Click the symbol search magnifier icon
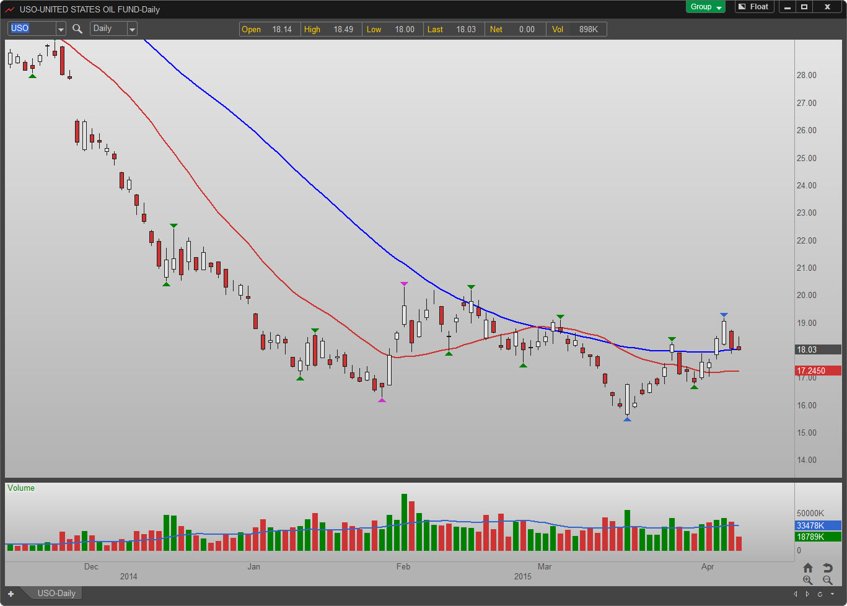 77,29
